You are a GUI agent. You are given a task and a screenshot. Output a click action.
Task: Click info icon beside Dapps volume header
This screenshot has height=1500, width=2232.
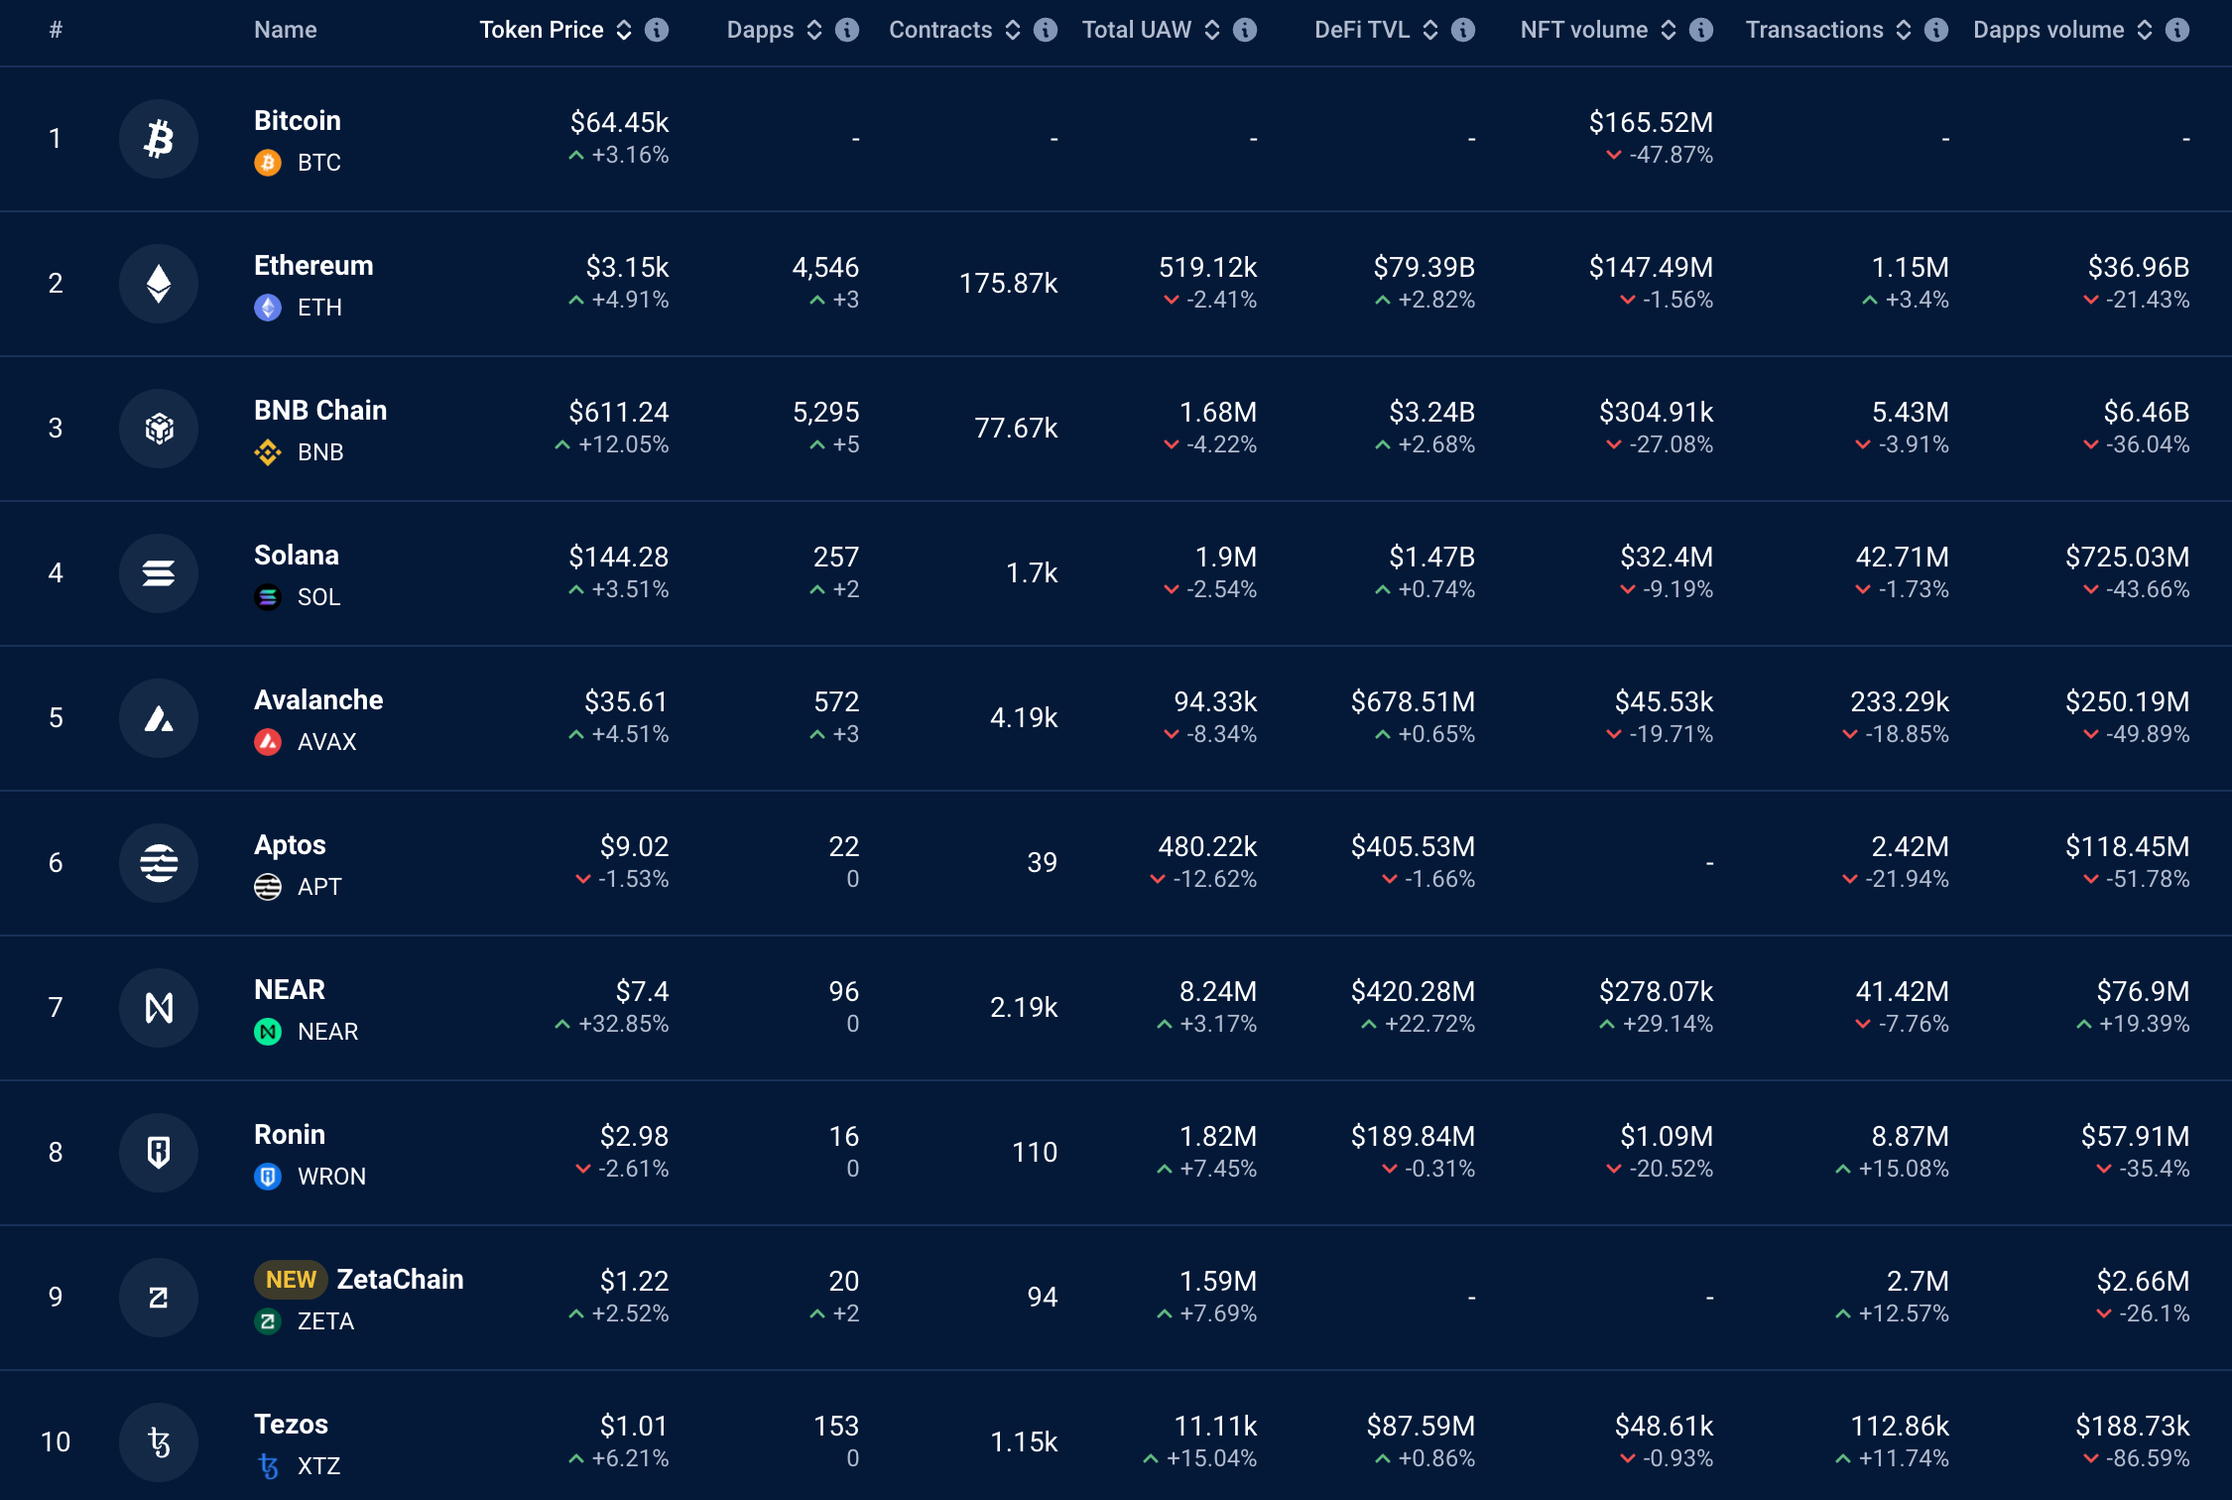click(x=2177, y=30)
